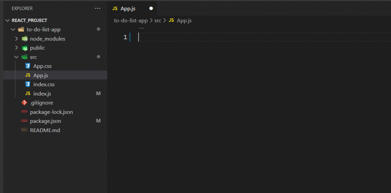The width and height of the screenshot is (391, 193).
Task: Collapse the to-do-list-app folder chevron
Action: click(x=13, y=30)
